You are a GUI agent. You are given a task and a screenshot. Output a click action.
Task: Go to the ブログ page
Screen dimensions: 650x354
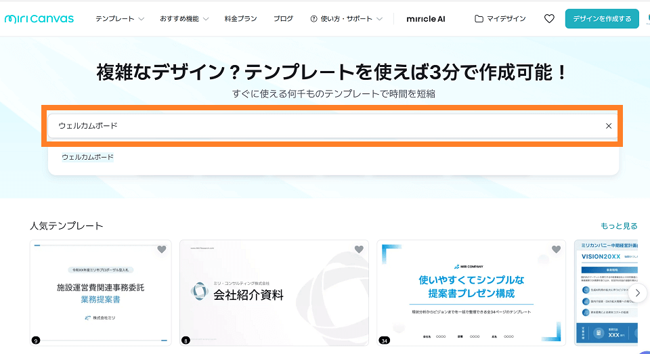coord(283,18)
